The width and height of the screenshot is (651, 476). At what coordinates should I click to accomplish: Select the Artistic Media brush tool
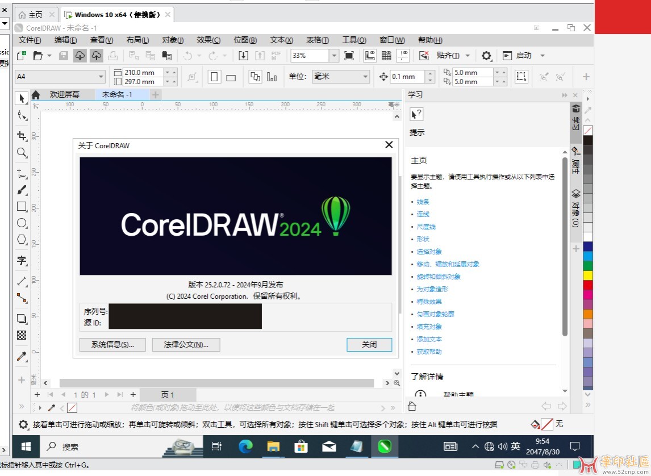tap(22, 190)
